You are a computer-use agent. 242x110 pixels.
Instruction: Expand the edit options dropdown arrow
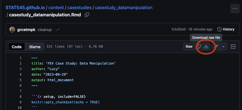point(223,47)
